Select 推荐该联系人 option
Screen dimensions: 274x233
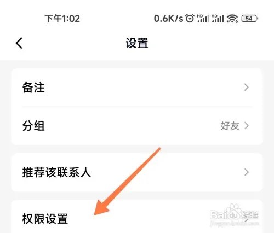(137, 172)
